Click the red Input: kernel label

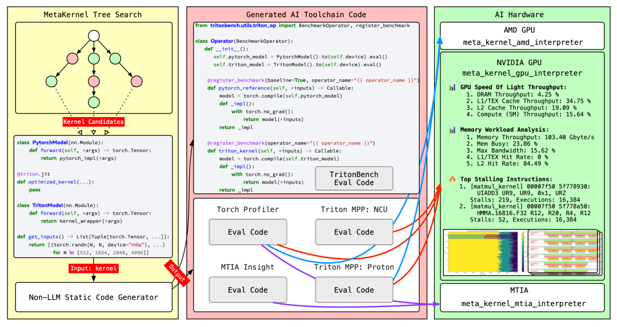(93, 268)
